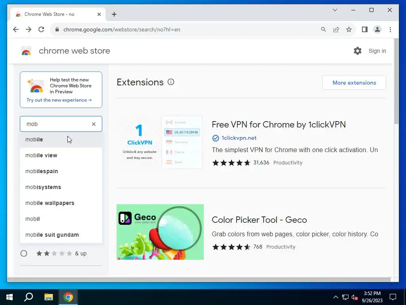This screenshot has width=406, height=305.
Task: Click the Sign in link
Action: click(x=377, y=51)
